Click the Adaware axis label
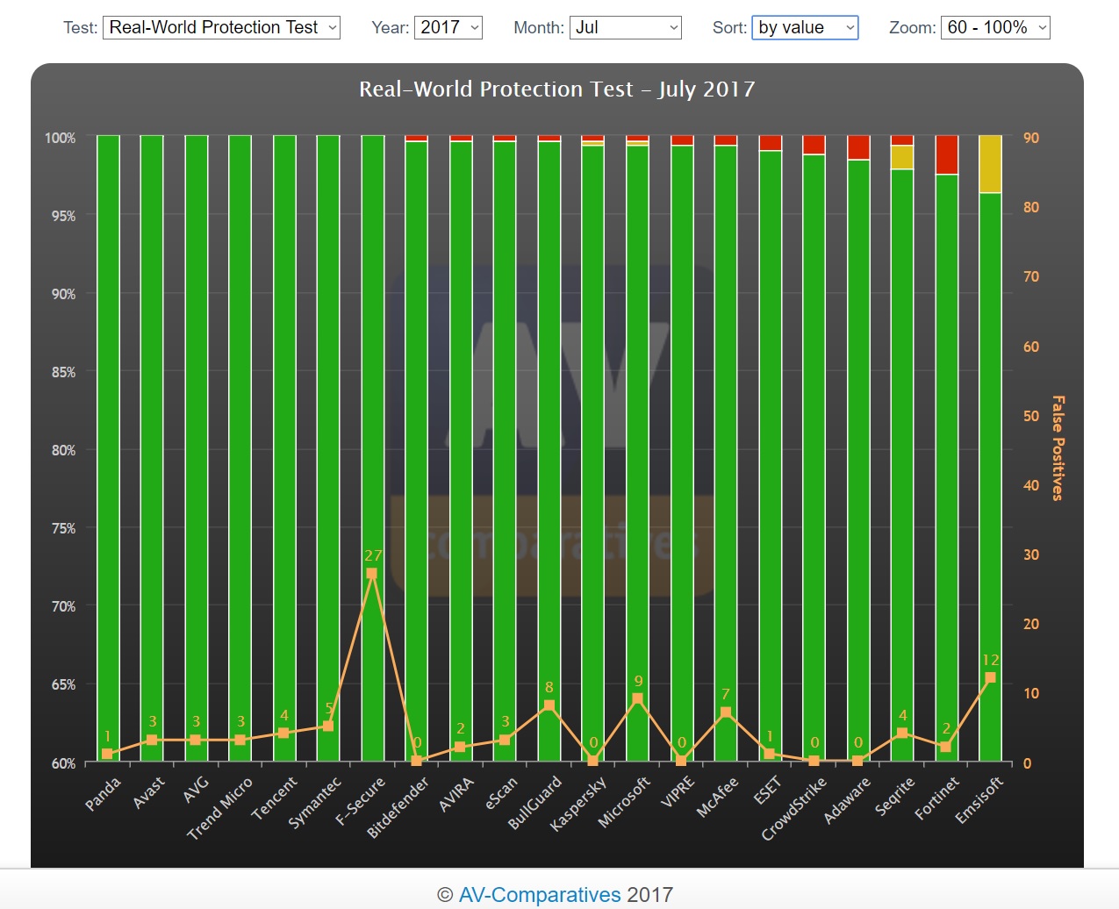 (848, 799)
